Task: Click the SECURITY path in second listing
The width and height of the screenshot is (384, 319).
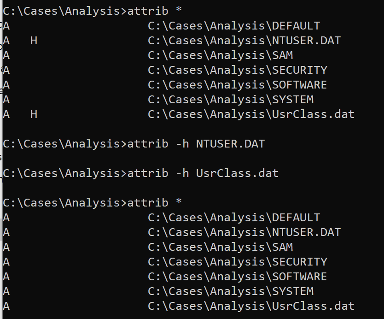Action: 237,262
